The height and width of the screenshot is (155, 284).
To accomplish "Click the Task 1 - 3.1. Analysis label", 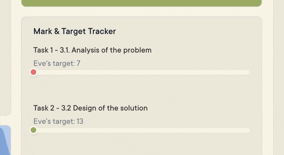I will pyautogui.click(x=92, y=50).
